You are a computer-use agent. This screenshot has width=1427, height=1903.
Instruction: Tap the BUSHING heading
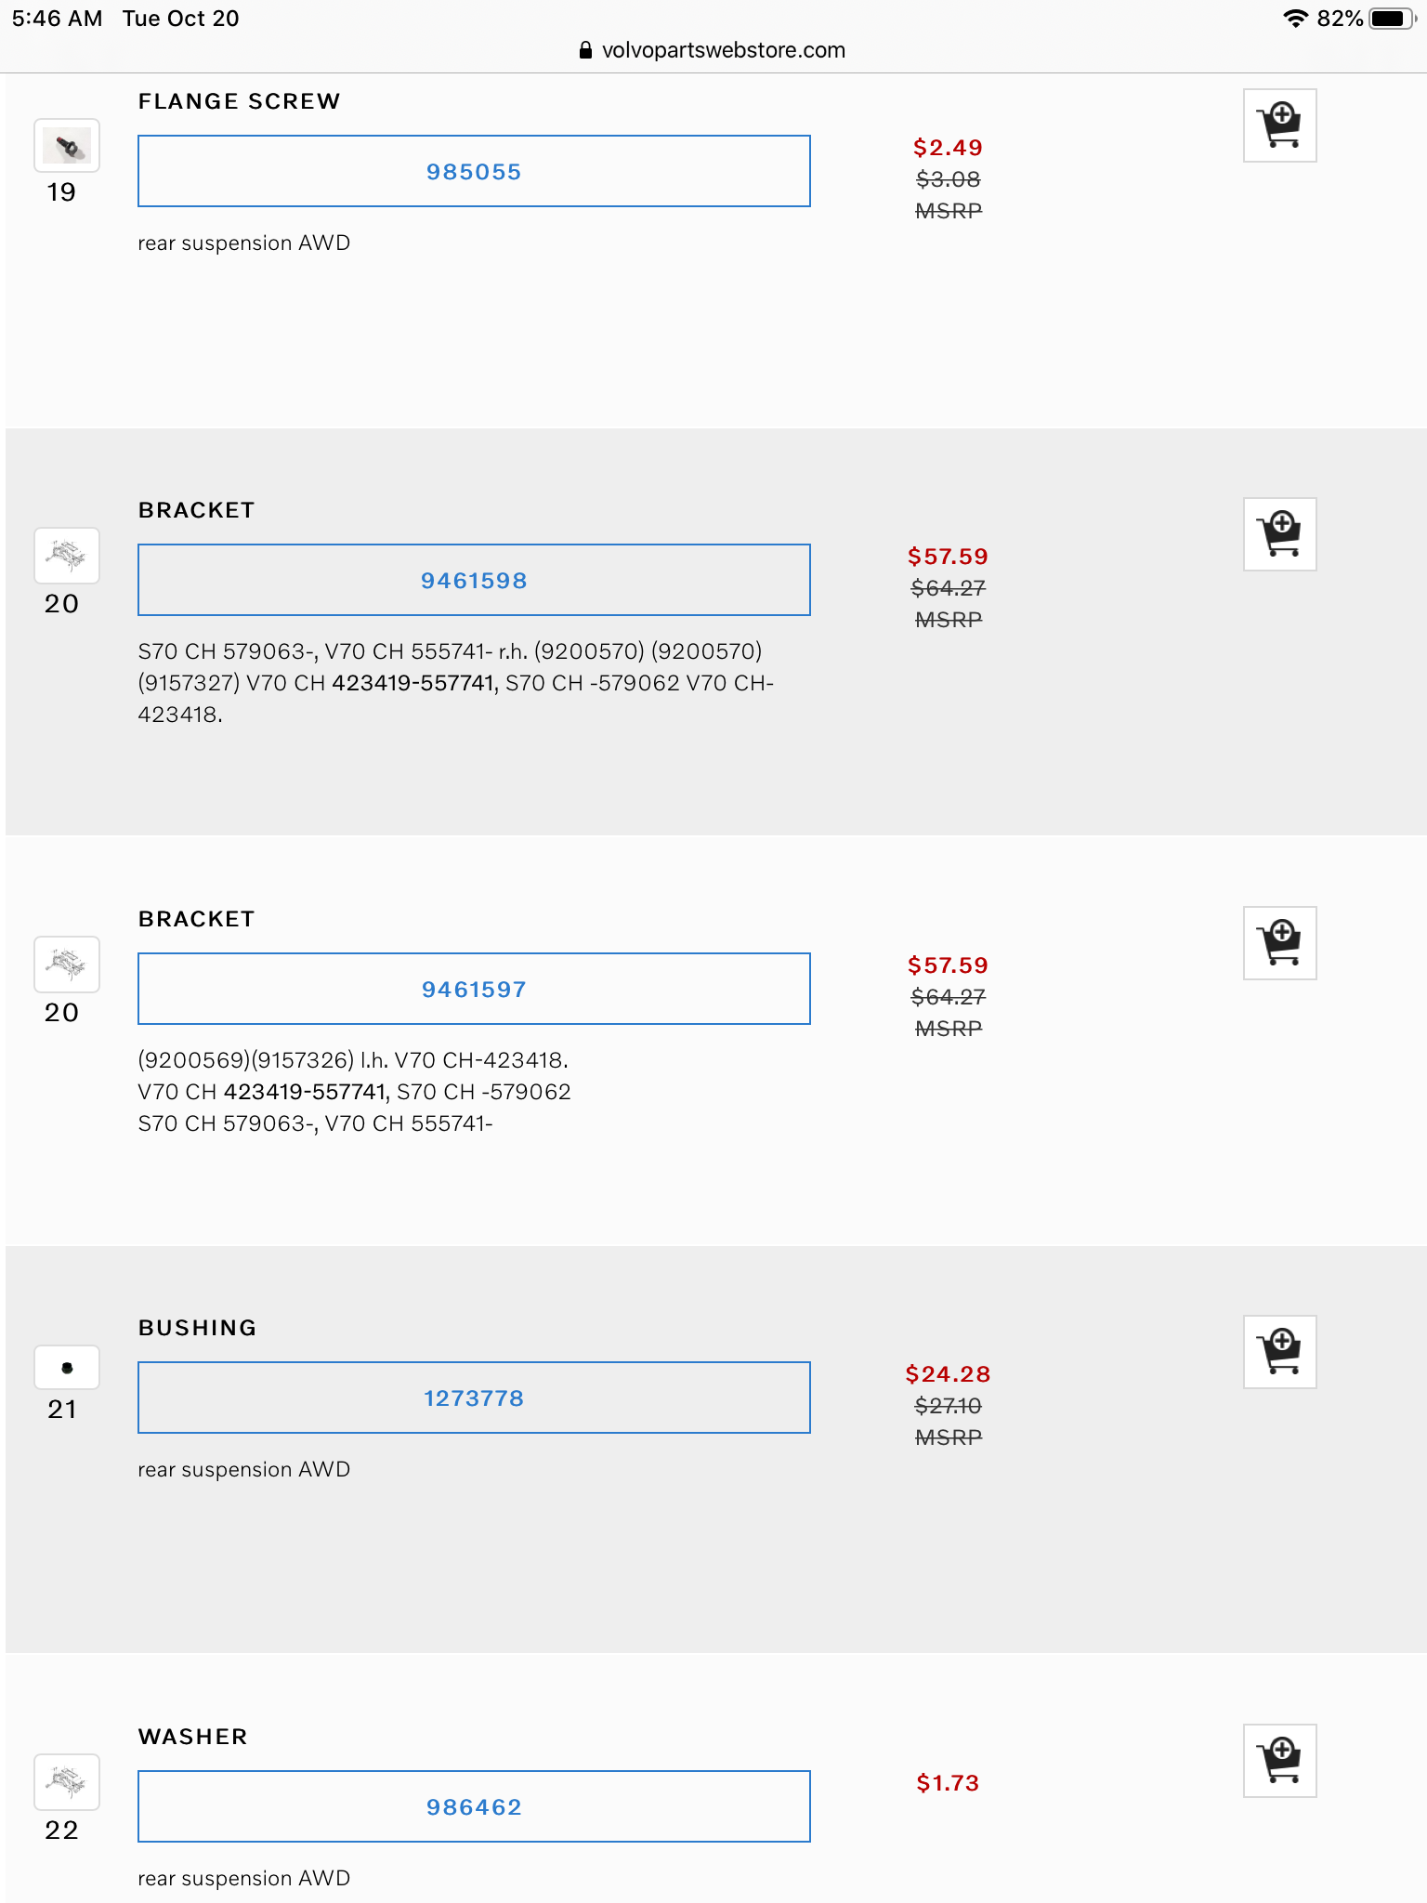pyautogui.click(x=197, y=1328)
